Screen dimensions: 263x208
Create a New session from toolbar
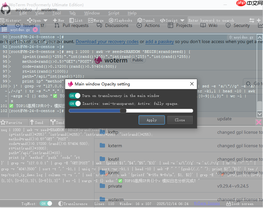click(x=58, y=20)
